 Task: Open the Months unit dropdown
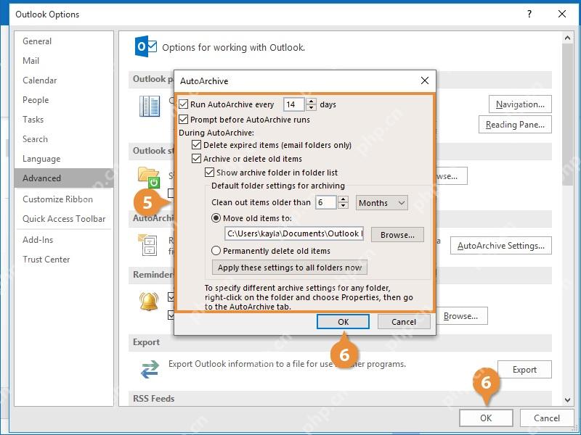click(382, 203)
